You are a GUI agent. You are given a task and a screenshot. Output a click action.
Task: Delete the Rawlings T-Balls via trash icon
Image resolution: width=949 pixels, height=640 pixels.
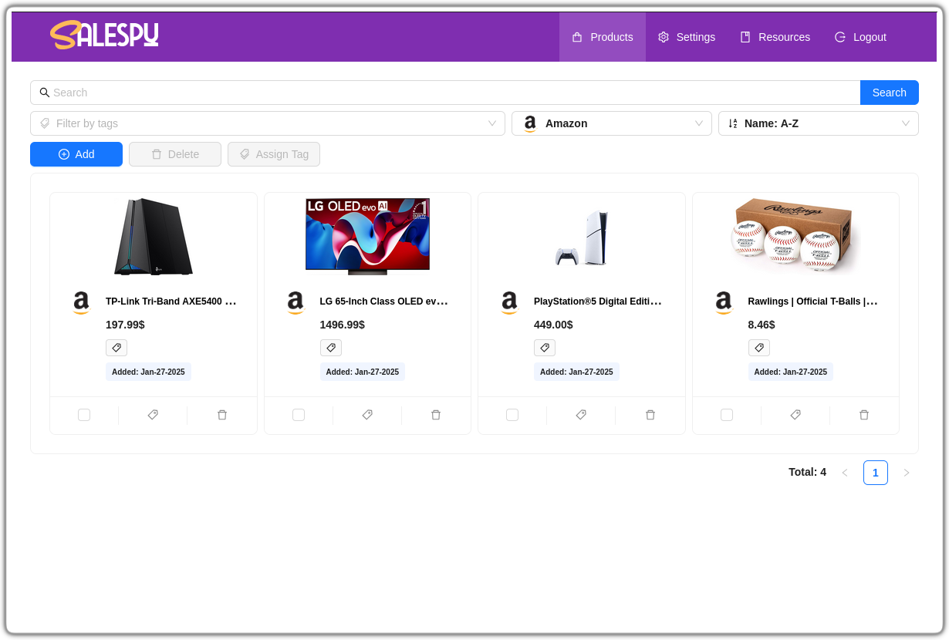pyautogui.click(x=864, y=415)
